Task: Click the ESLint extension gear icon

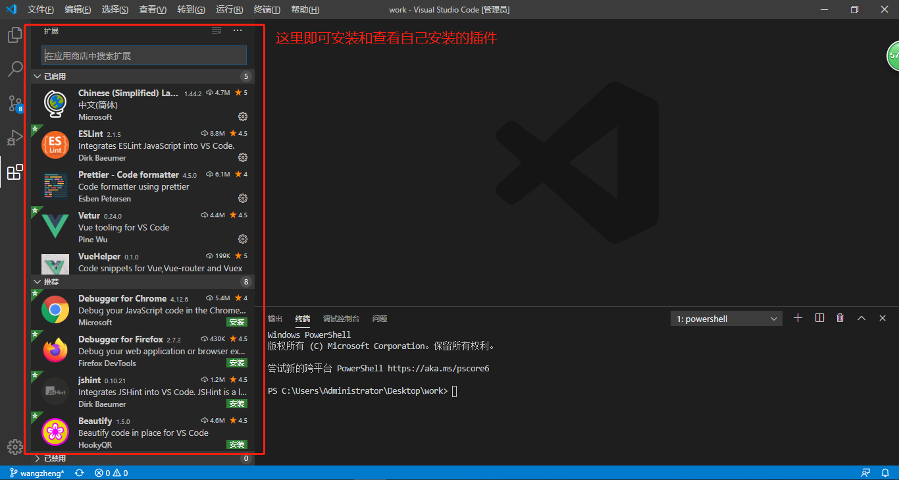Action: point(243,157)
